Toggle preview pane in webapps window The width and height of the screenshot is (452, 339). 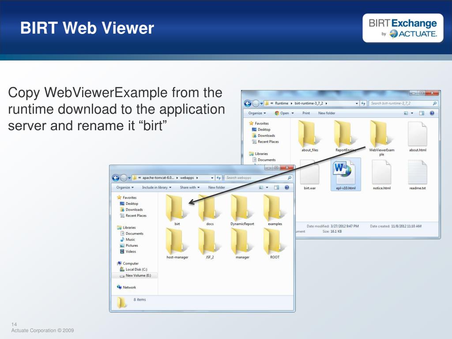click(276, 187)
